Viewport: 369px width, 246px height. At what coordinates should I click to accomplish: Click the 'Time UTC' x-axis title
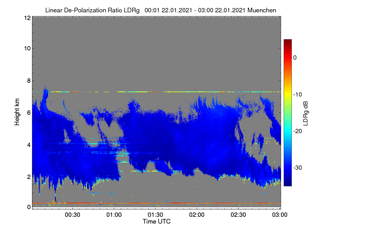point(157,221)
